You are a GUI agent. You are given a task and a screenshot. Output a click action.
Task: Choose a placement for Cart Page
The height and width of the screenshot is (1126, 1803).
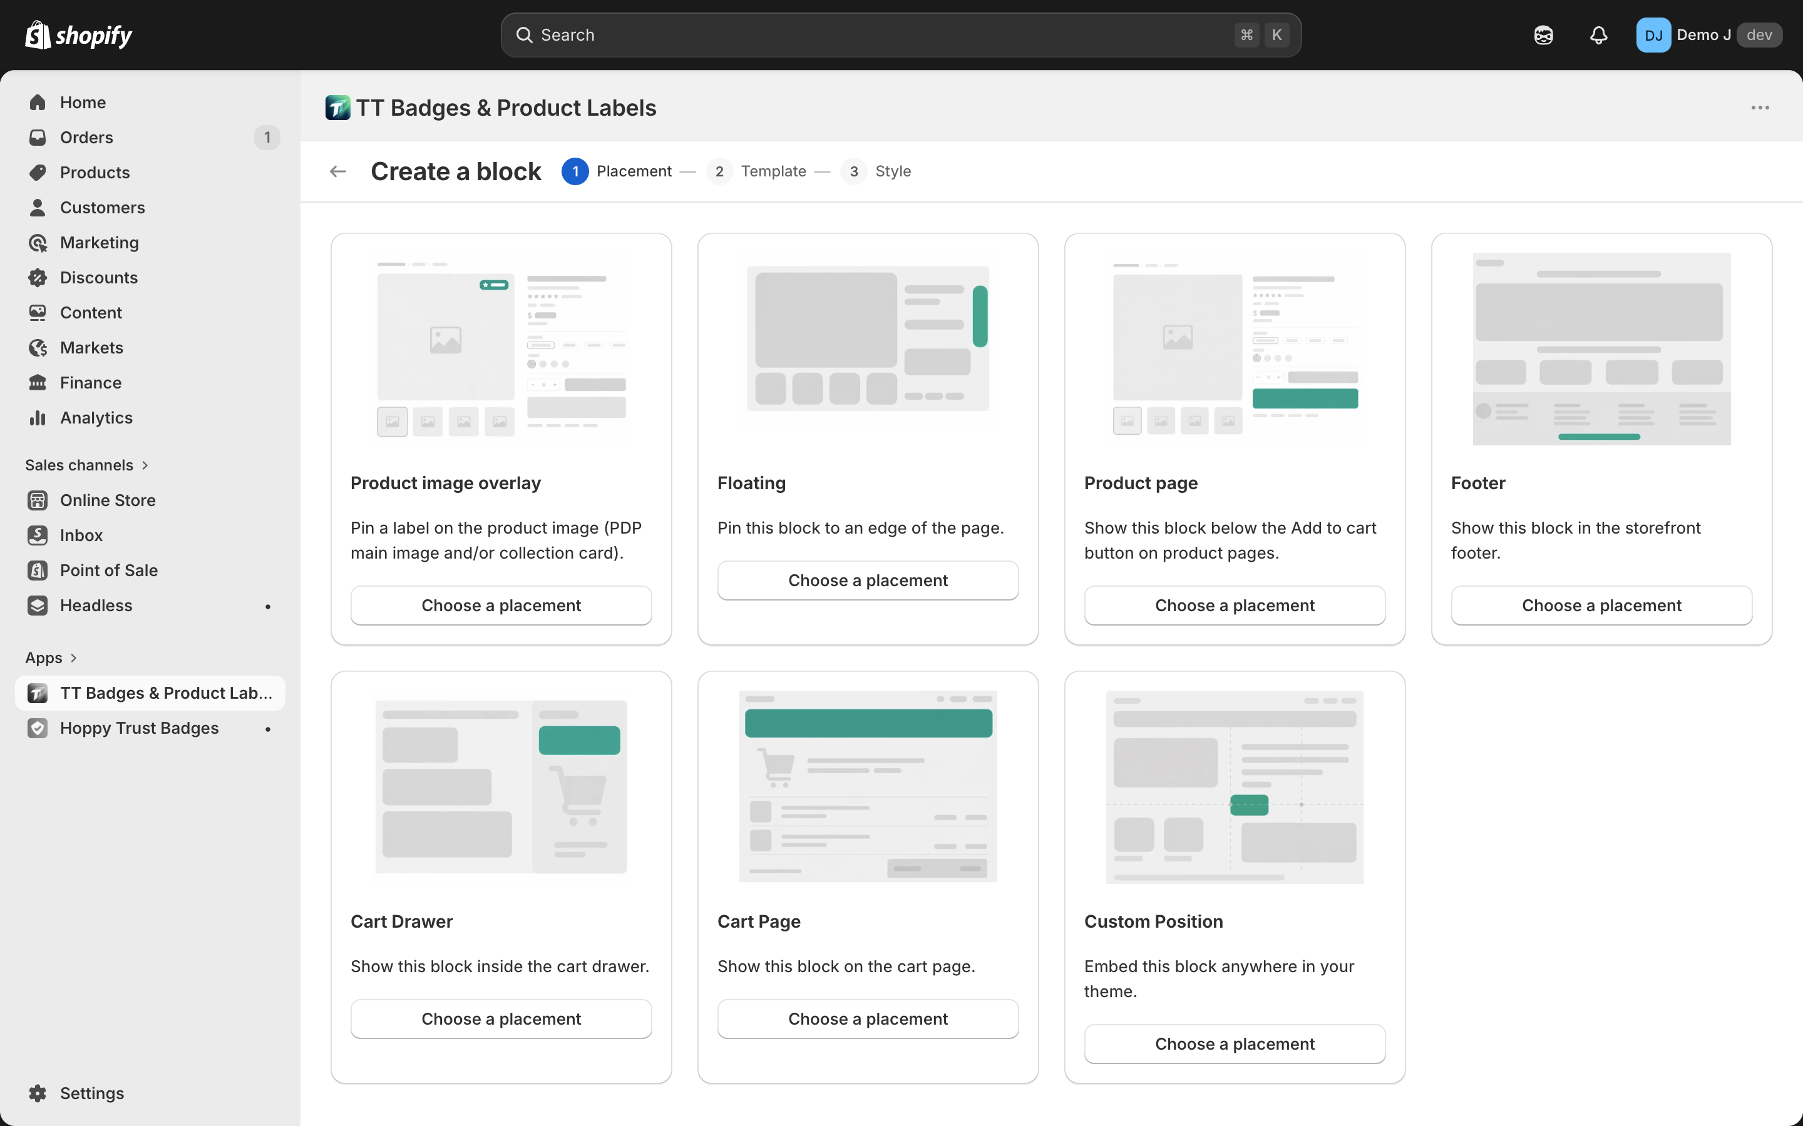tap(868, 1019)
